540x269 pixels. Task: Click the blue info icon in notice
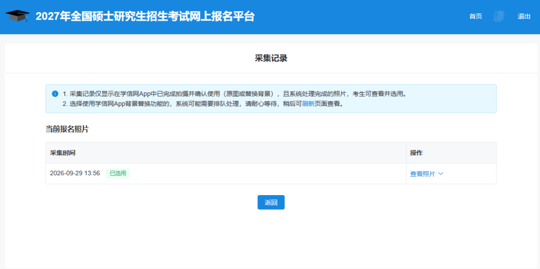pyautogui.click(x=55, y=94)
